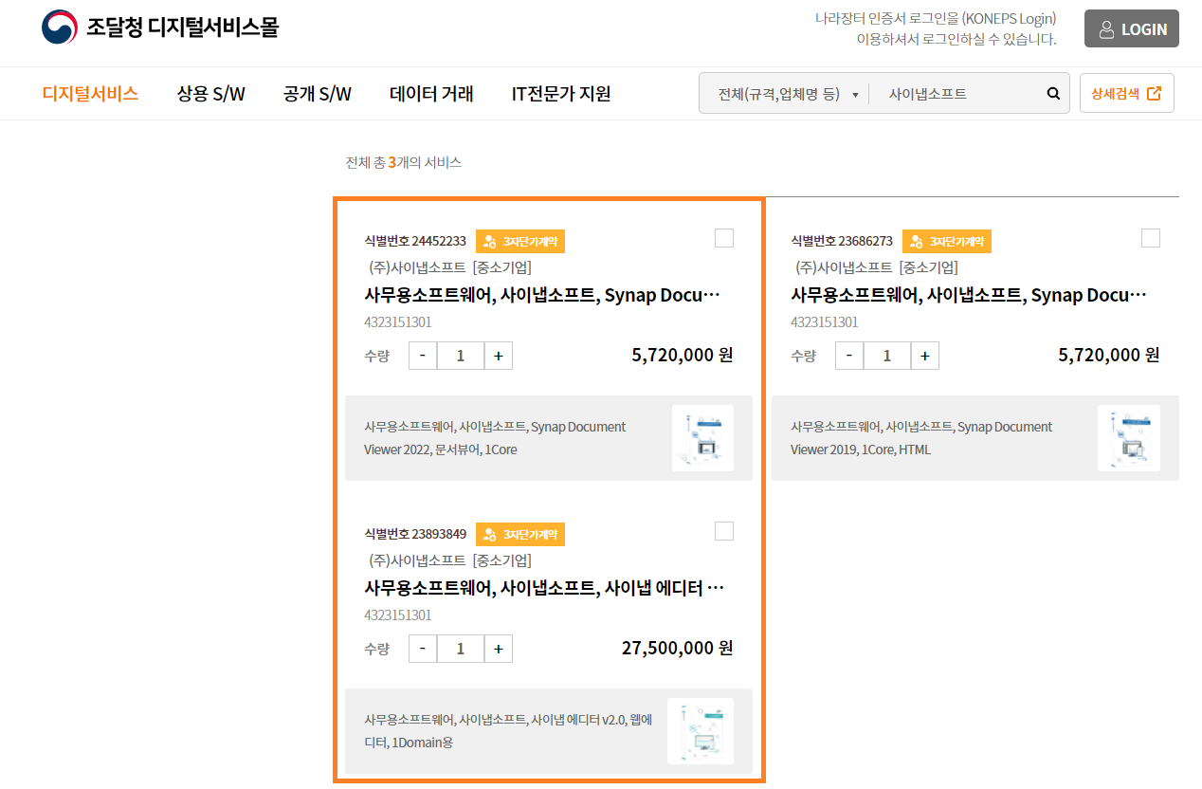Increase quantity for item 24452233

point(499,356)
